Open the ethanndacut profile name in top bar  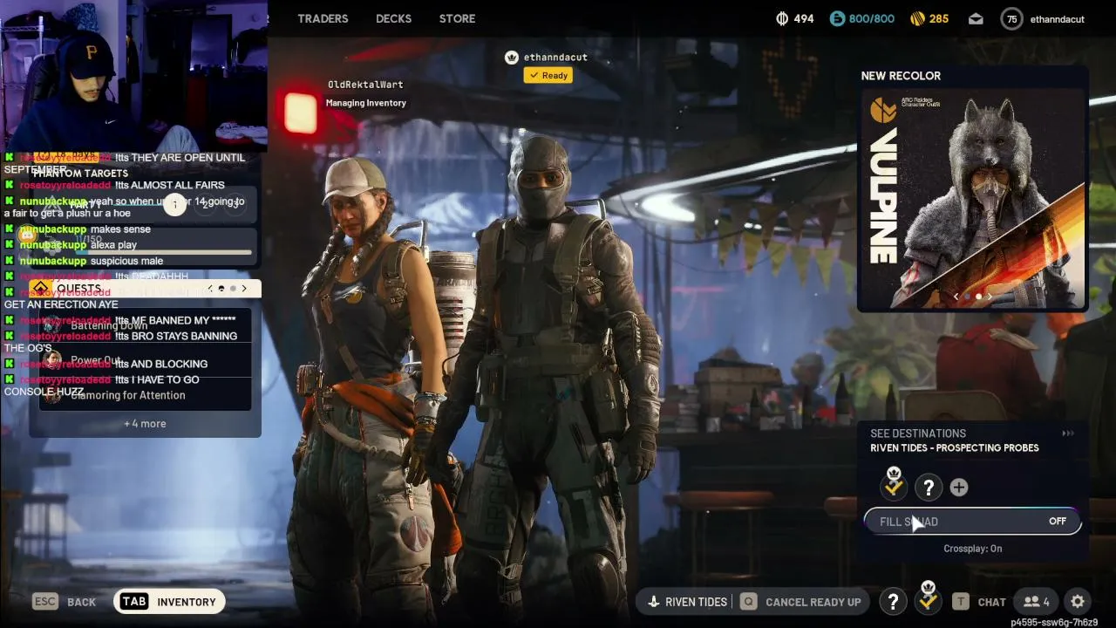(x=1057, y=19)
